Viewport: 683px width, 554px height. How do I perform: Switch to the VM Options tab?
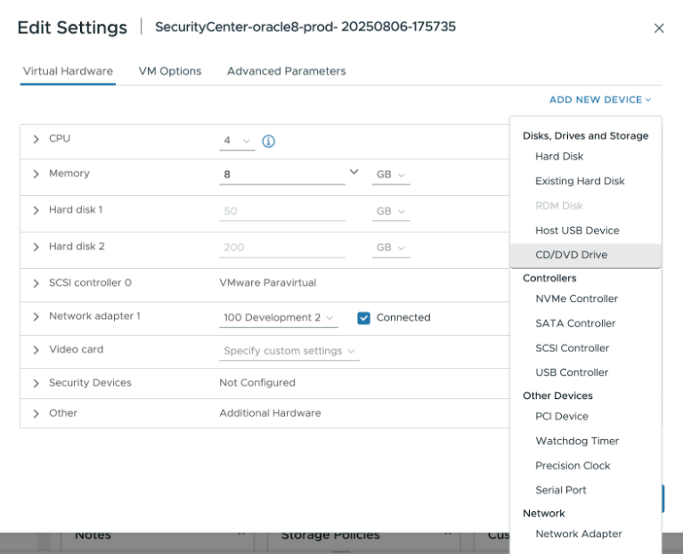169,71
